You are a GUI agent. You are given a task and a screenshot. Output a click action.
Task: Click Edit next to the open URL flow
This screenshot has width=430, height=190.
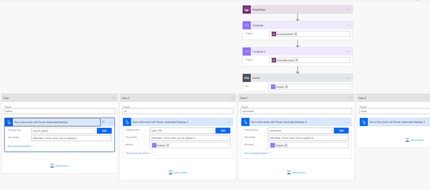point(223,131)
